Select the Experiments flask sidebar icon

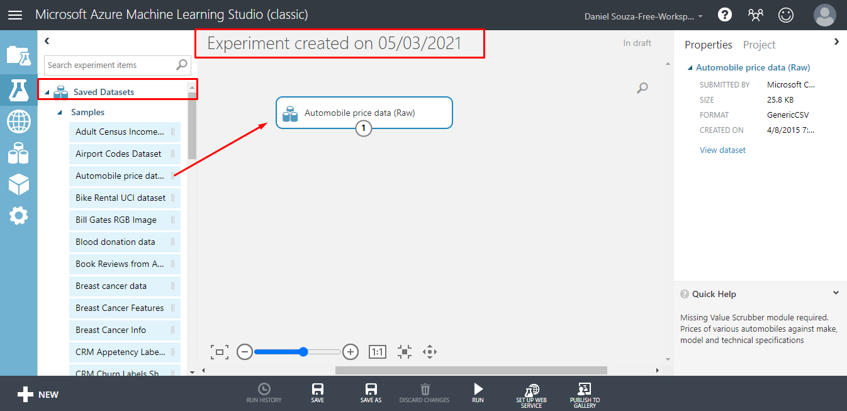tap(18, 90)
